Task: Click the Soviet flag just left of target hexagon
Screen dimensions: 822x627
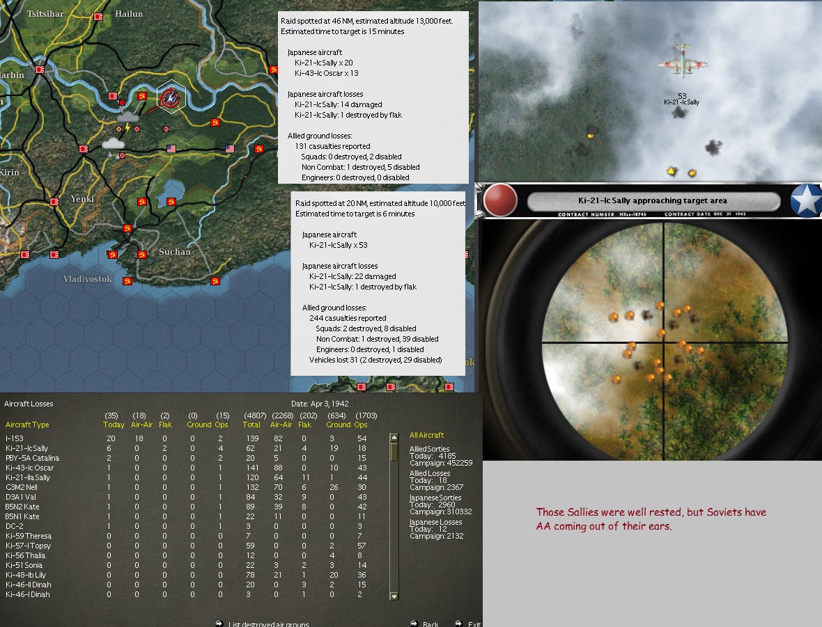Action: (141, 96)
